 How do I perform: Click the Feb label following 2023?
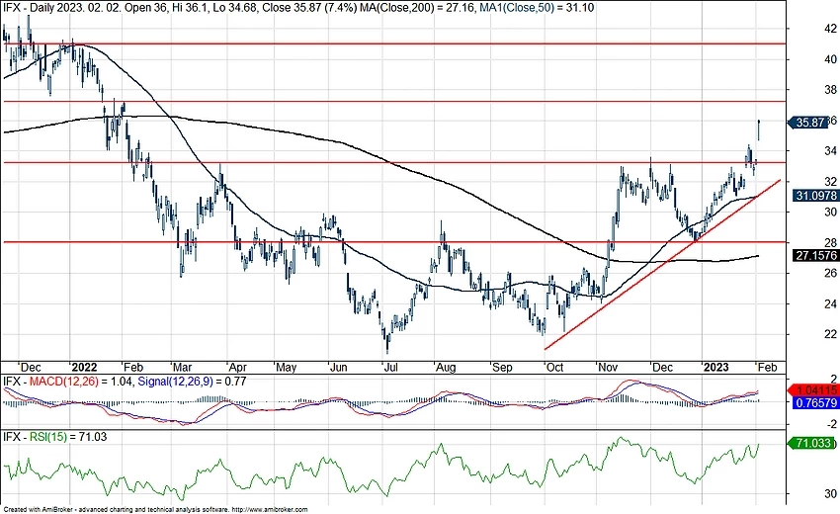pos(767,367)
